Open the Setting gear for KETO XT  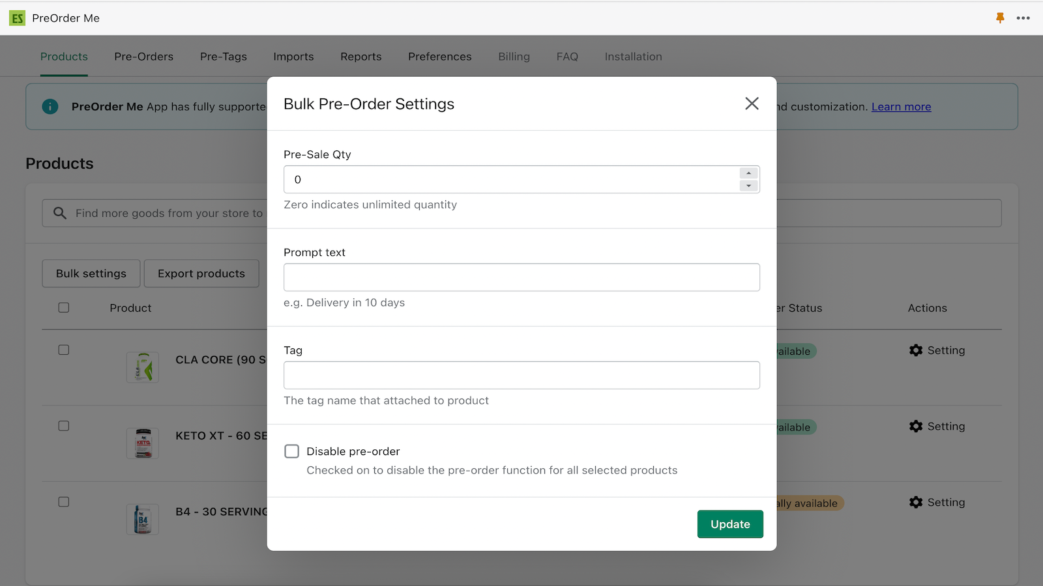[915, 426]
